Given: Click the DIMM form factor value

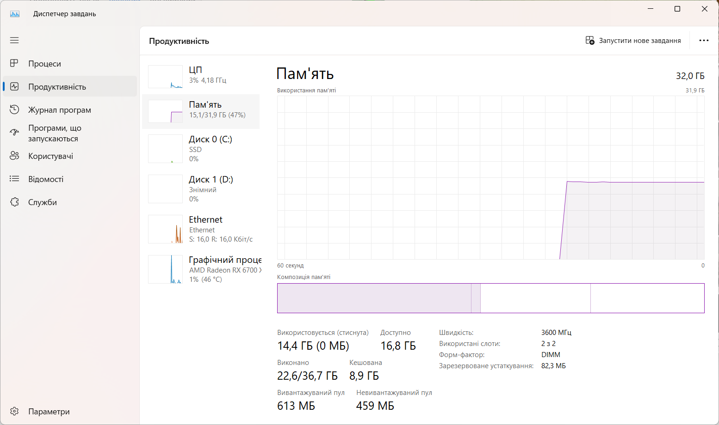Looking at the screenshot, I should [551, 355].
